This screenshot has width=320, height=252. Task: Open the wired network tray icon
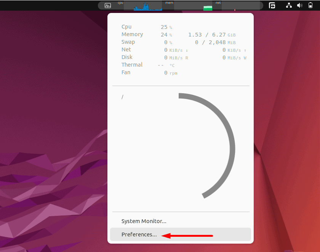click(x=289, y=5)
